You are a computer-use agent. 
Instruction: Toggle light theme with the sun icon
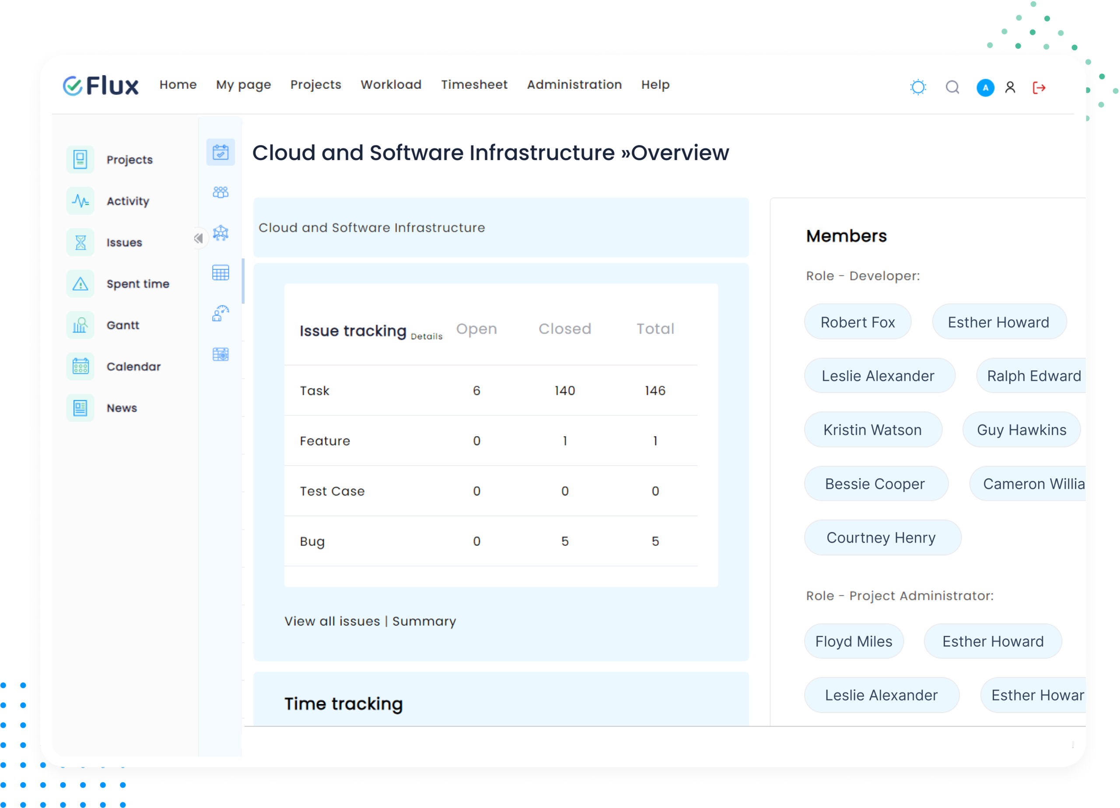click(918, 87)
